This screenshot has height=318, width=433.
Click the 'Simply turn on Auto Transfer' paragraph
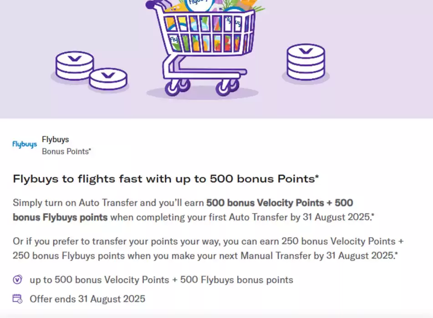[x=194, y=210]
